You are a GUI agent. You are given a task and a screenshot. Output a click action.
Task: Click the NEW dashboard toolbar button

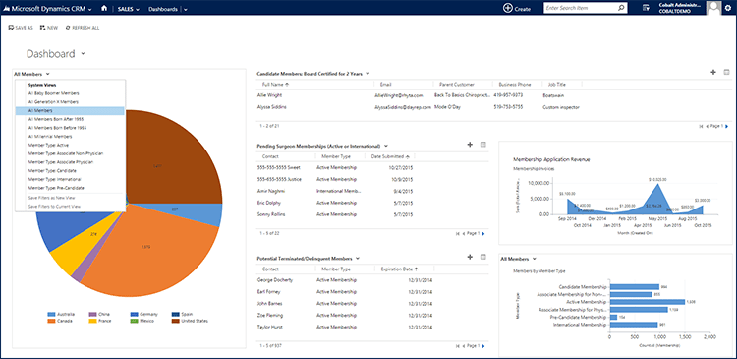[49, 28]
